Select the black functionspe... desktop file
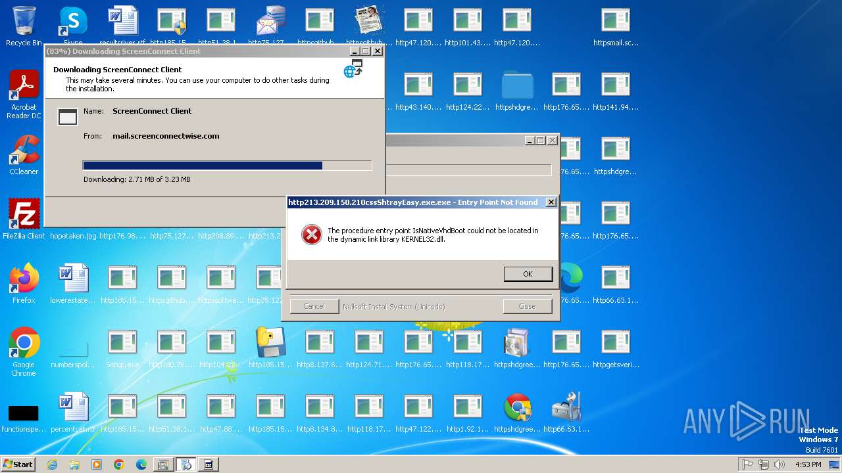Image resolution: width=842 pixels, height=473 pixels. 24,417
